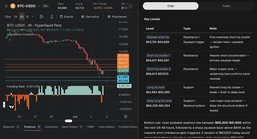Screen dimensions: 257x139
Task: Click the $61,483-$62,380 level value
Action: [x=158, y=92]
